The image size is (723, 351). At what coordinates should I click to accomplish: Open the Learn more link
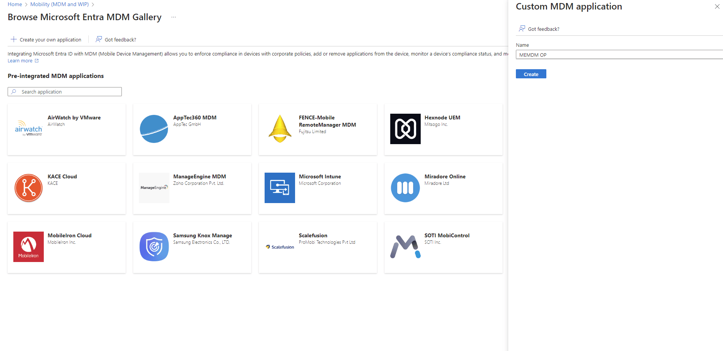pyautogui.click(x=20, y=61)
